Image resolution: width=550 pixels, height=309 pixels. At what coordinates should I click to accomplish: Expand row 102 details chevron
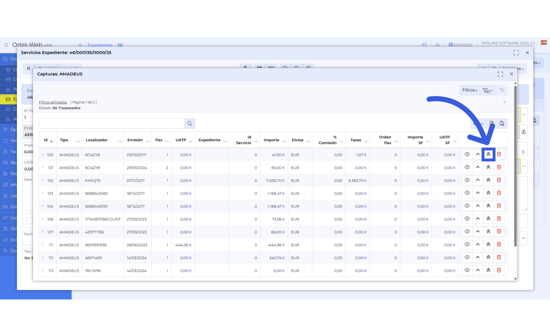43,180
